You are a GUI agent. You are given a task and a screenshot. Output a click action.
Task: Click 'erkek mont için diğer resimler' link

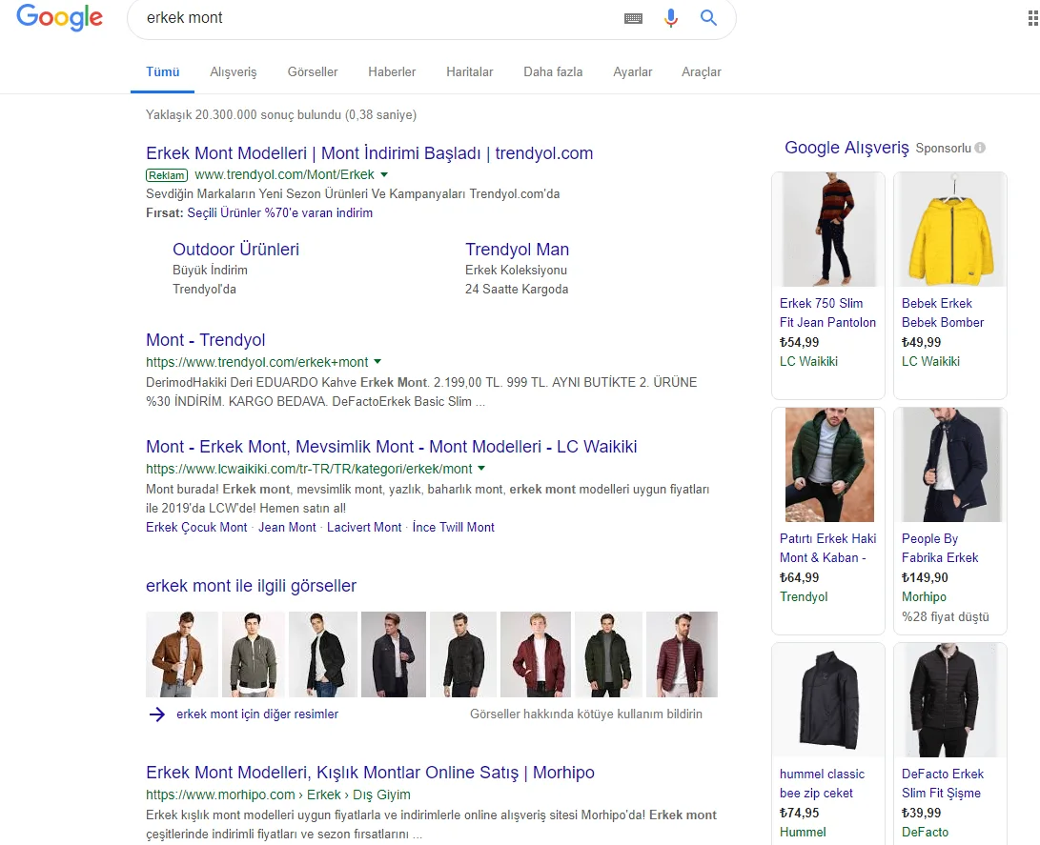(257, 714)
